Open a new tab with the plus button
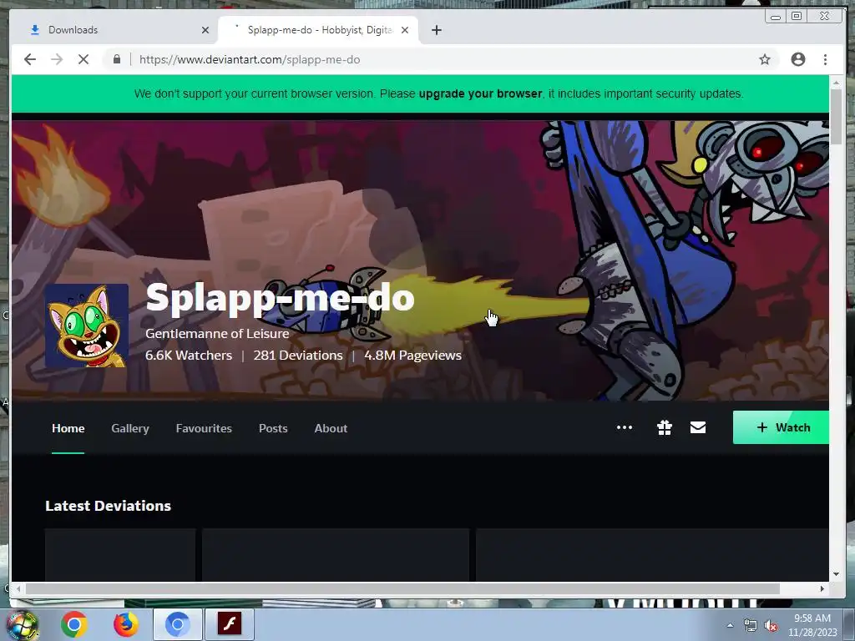Viewport: 855px width, 641px height. coord(436,30)
